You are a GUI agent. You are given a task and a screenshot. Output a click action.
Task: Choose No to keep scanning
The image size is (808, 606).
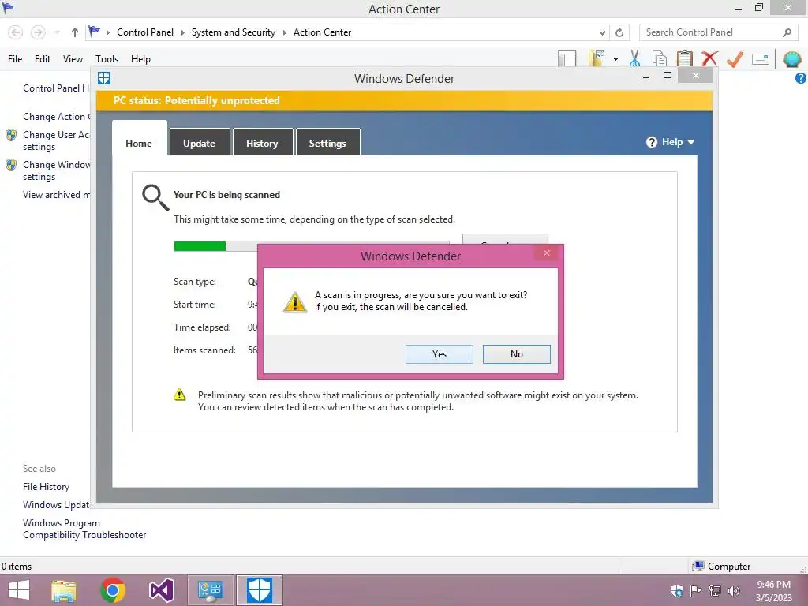[x=516, y=354]
